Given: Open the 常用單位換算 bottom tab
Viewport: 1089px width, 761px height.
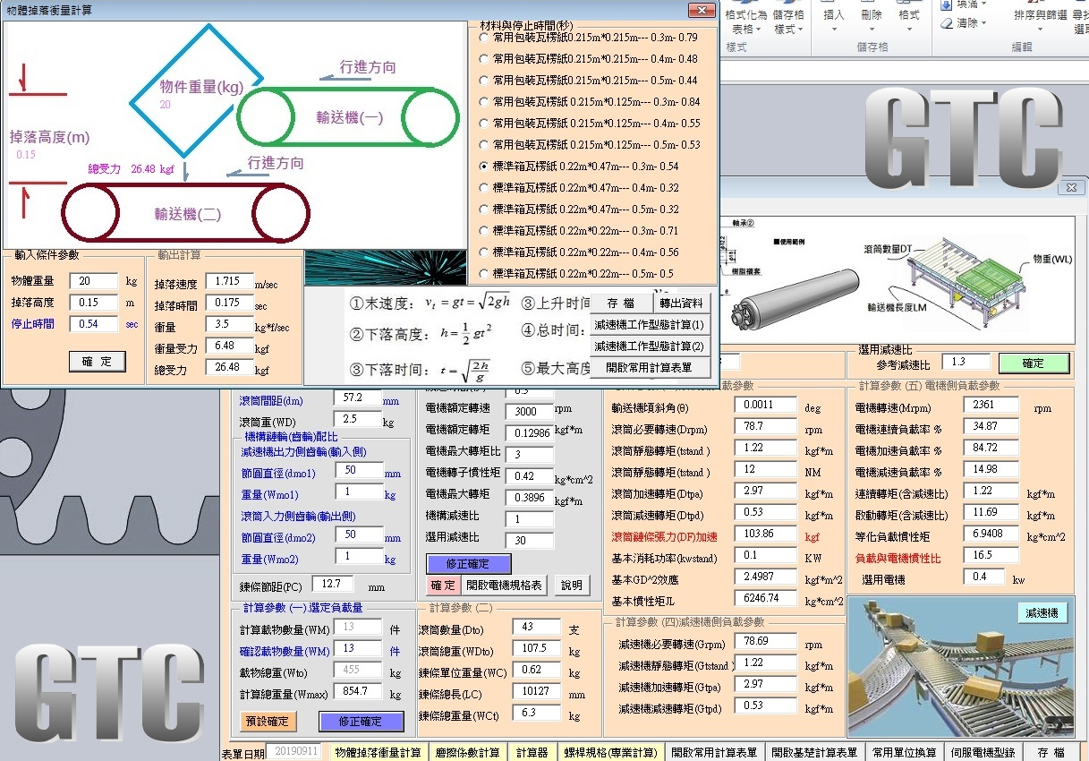Looking at the screenshot, I should (904, 752).
